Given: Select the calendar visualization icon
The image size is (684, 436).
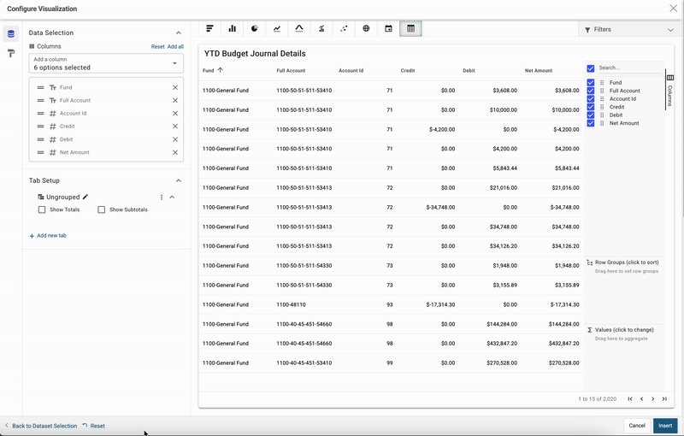Looking at the screenshot, I should tap(388, 29).
